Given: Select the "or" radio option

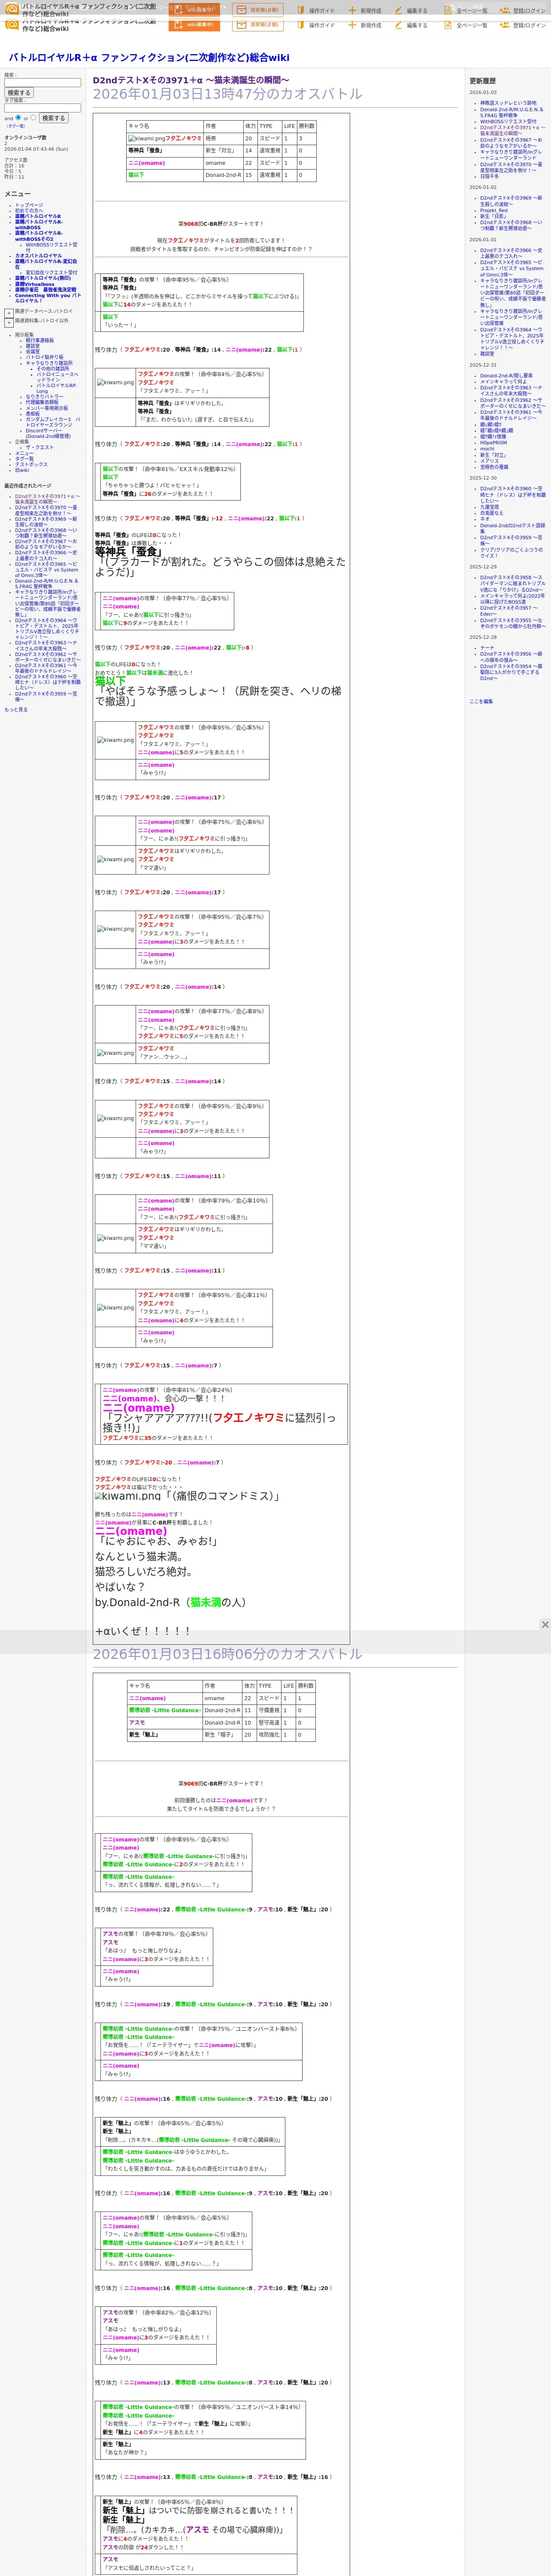Looking at the screenshot, I should [x=33, y=118].
